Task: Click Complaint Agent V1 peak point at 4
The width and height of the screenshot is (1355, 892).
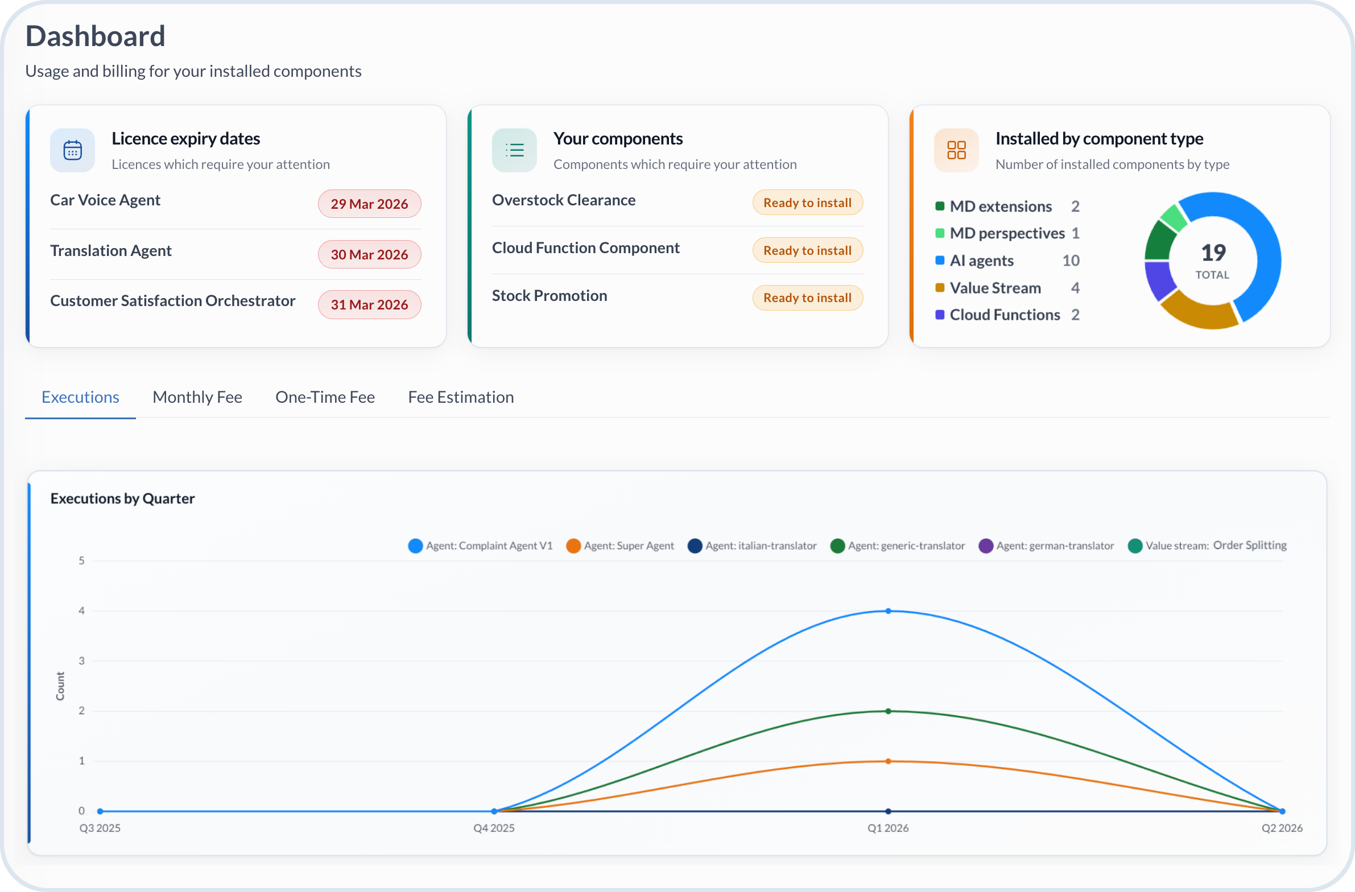Action: pyautogui.click(x=888, y=612)
